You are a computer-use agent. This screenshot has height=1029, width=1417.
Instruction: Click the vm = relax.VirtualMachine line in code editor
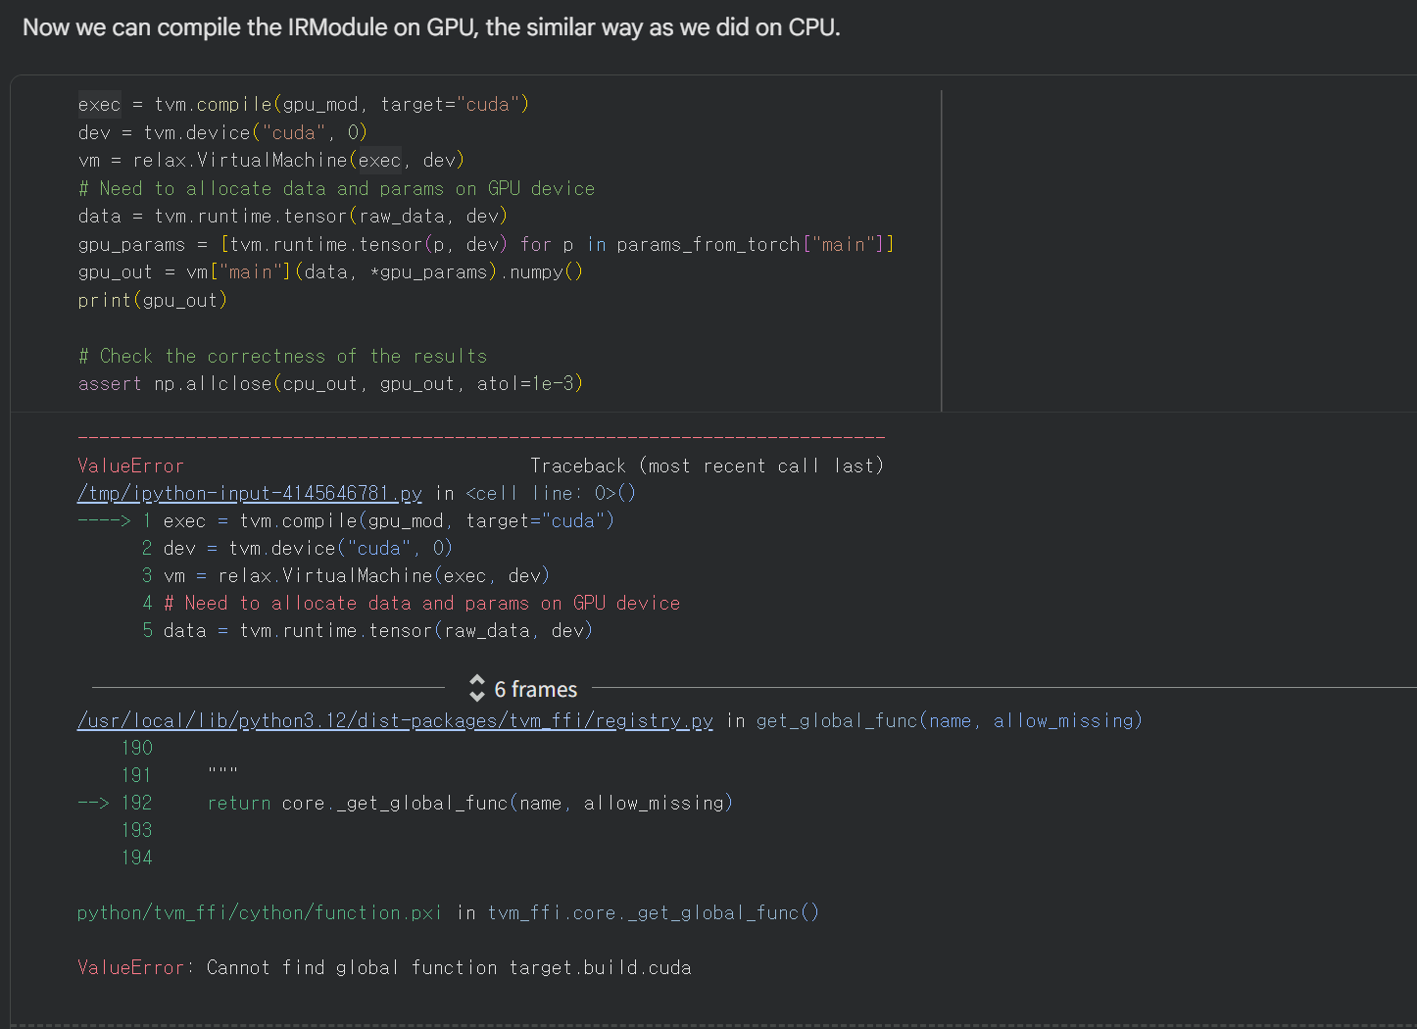[x=271, y=160]
